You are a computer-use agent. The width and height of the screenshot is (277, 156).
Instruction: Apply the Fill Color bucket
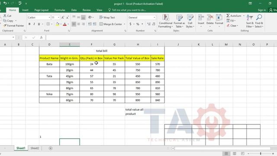point(58,24)
